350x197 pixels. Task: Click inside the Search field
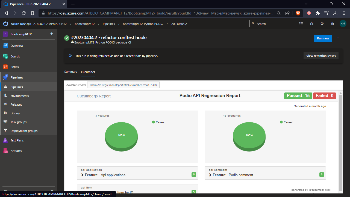pos(271,24)
